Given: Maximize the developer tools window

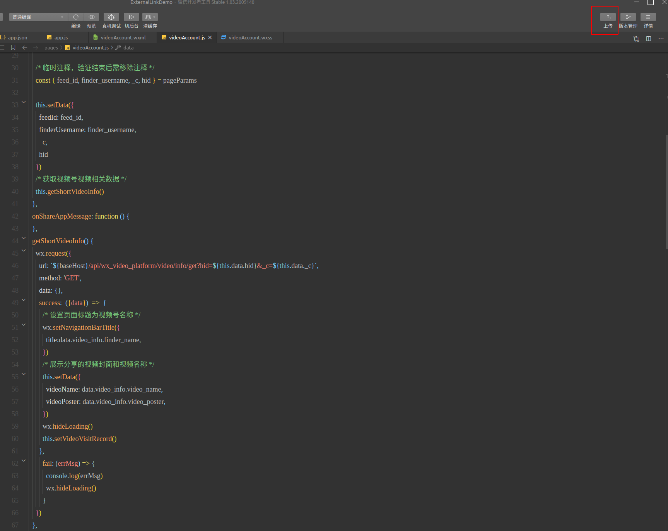Looking at the screenshot, I should tap(651, 2).
